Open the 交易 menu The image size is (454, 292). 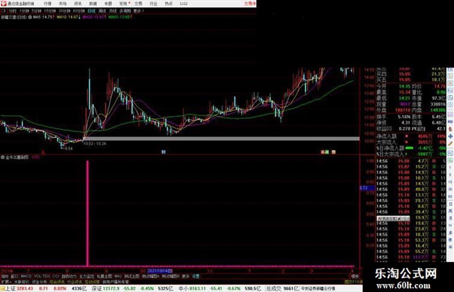[x=138, y=3]
